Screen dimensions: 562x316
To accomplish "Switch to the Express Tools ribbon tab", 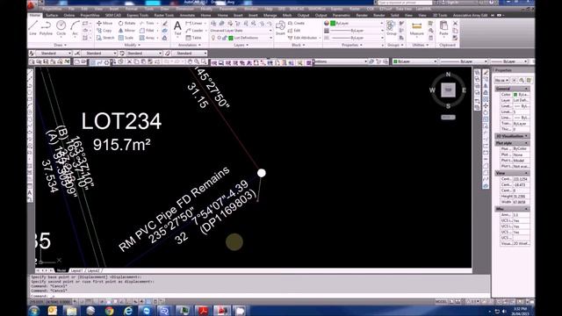I will point(137,16).
